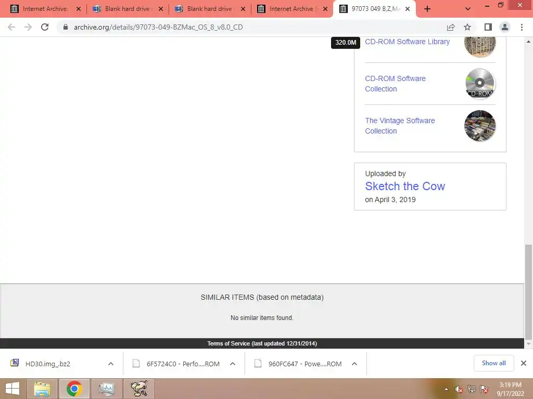The image size is (533, 399).
Task: Open the CD-ROM Software Library link
Action: [407, 42]
